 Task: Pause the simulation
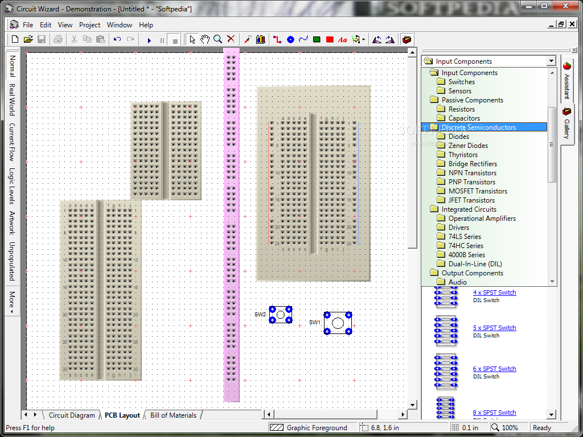click(x=162, y=40)
